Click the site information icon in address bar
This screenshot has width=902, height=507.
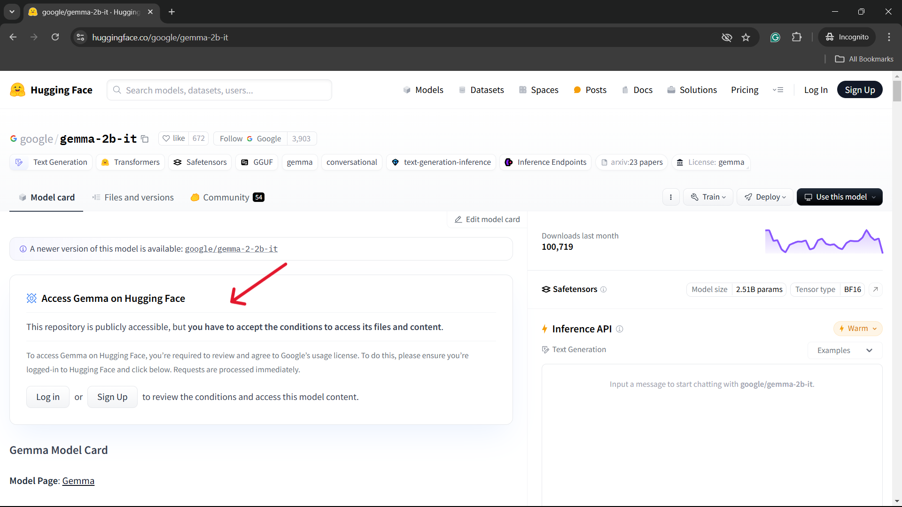pyautogui.click(x=81, y=37)
